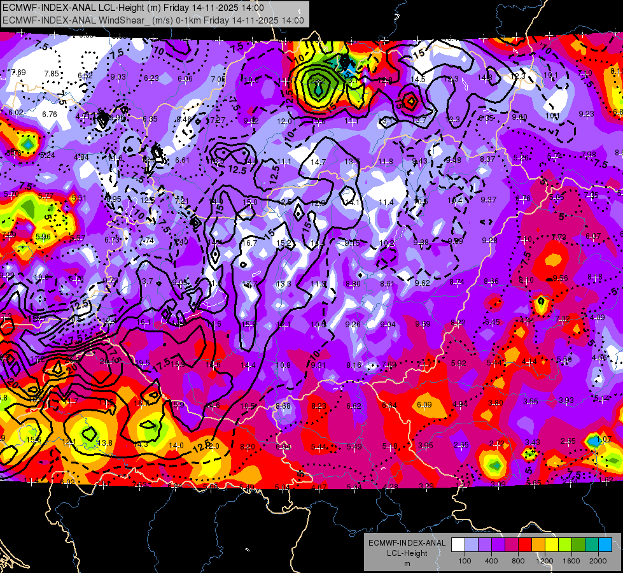The height and width of the screenshot is (573, 623).
Task: Click the WindShear 0-1km title line
Action: pyautogui.click(x=153, y=20)
